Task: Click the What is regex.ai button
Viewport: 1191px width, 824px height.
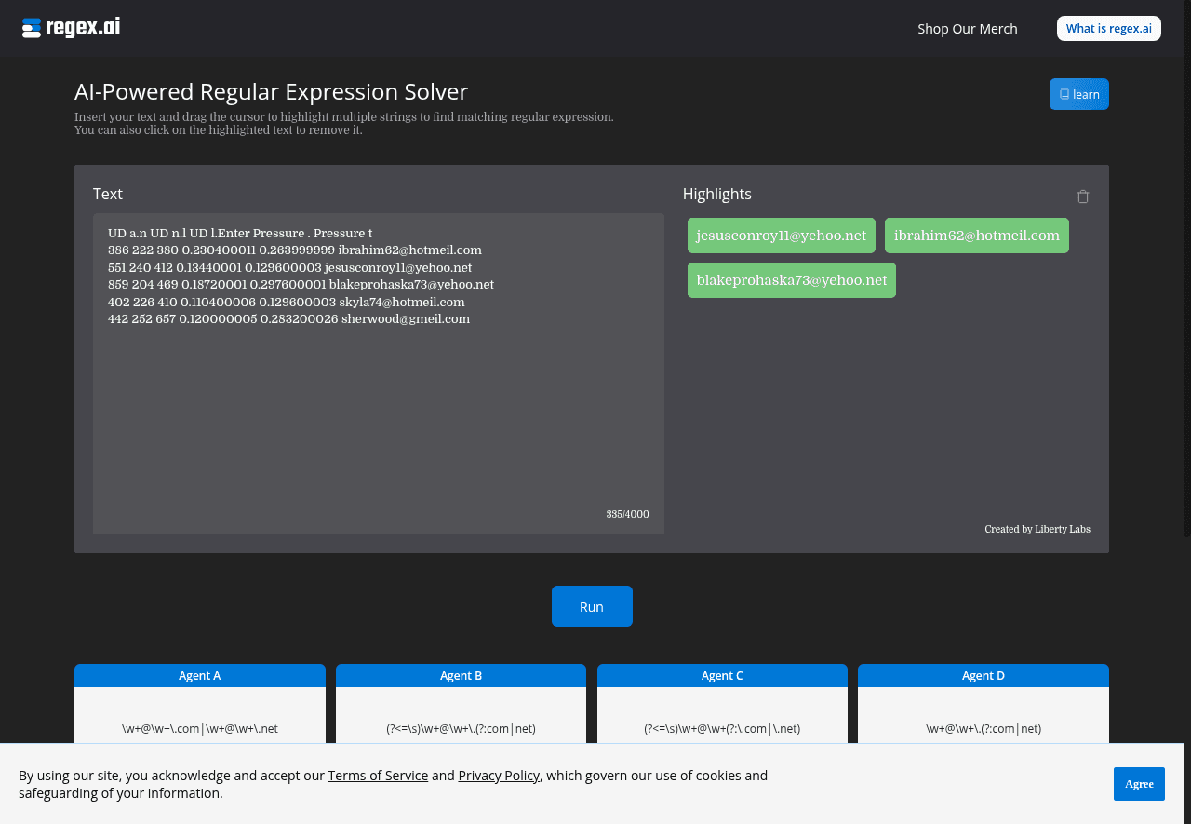Action: (x=1108, y=28)
